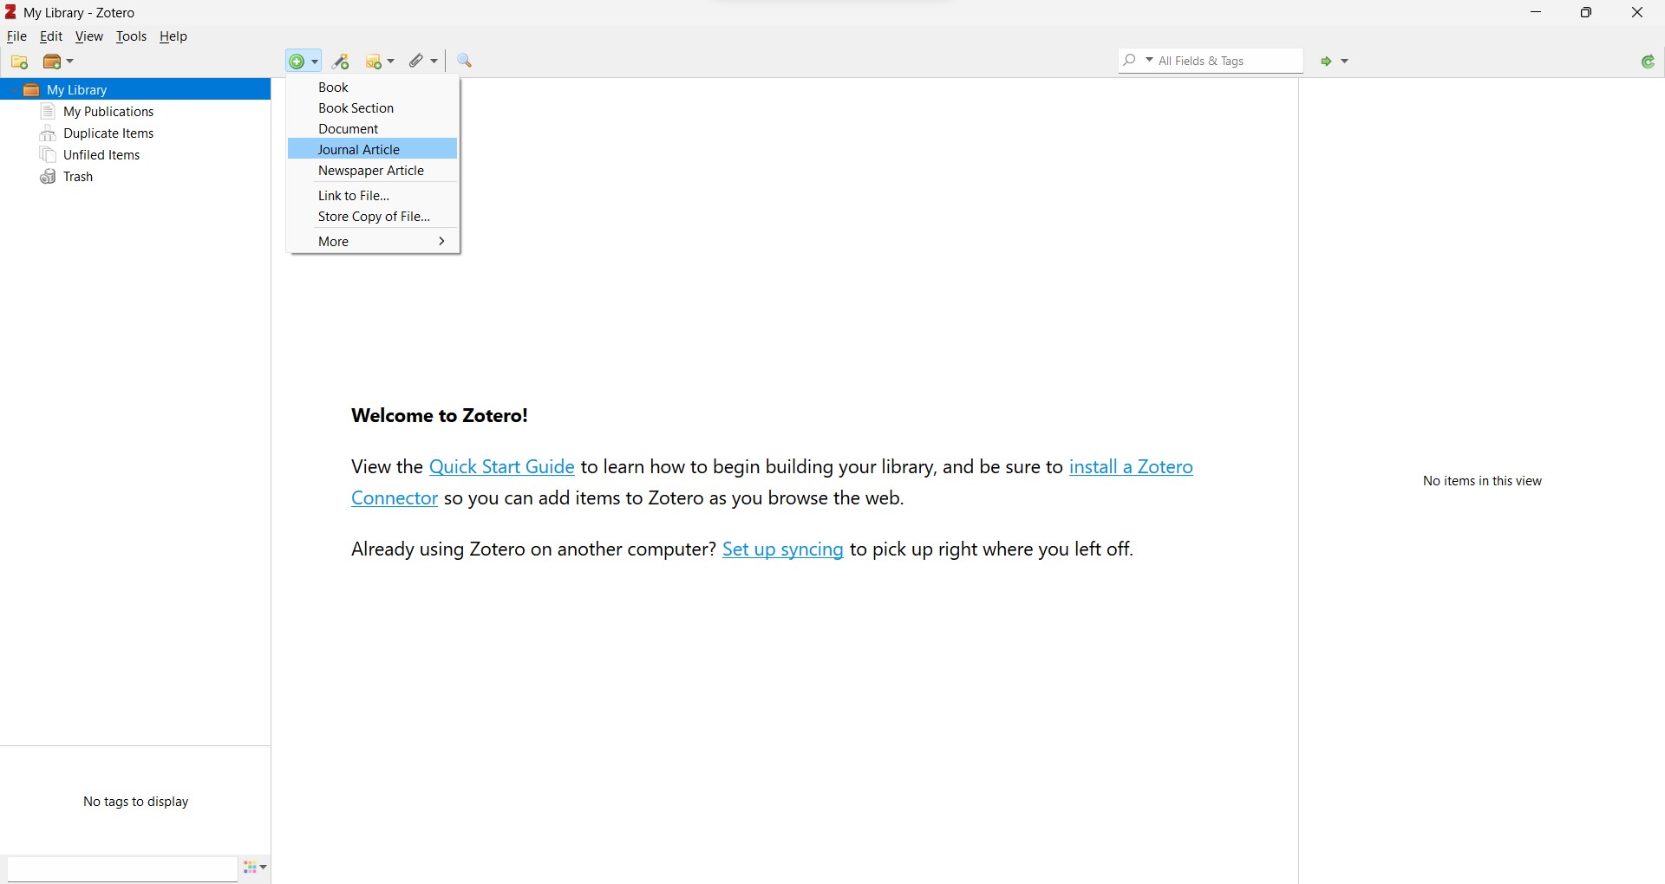Select Duplicate Items in the sidebar
This screenshot has width=1665, height=884.
[x=108, y=133]
